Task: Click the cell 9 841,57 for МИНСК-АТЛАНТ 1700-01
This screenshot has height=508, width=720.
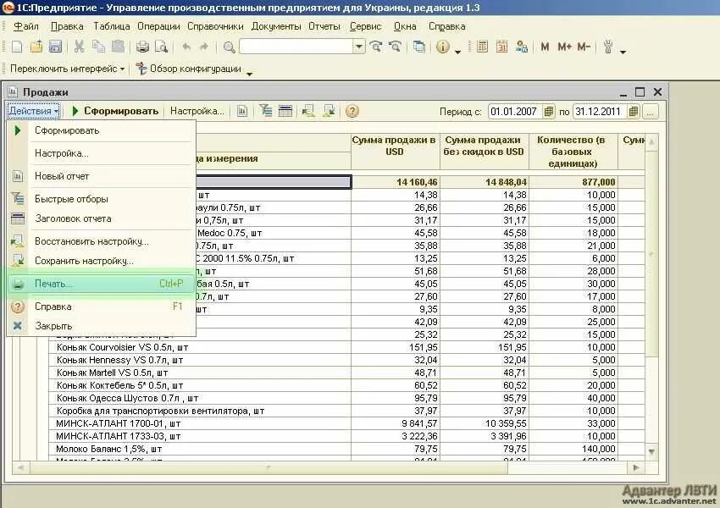Action: (396, 423)
